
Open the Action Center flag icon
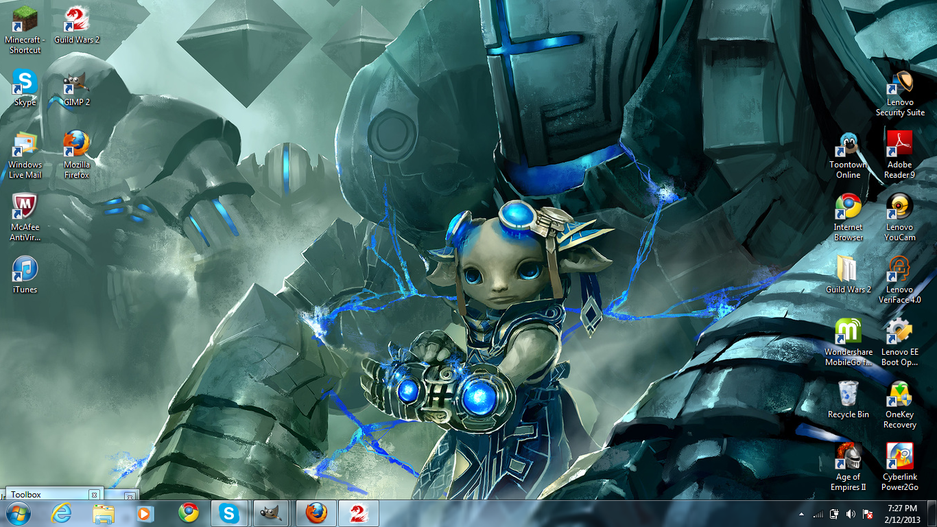pos(868,514)
